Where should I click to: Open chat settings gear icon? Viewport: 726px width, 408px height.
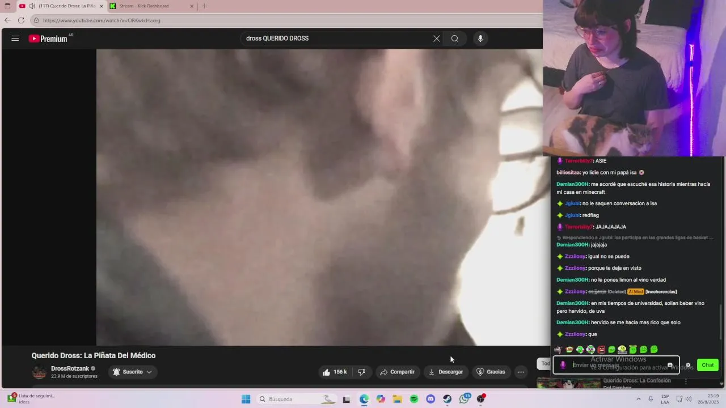pos(688,365)
